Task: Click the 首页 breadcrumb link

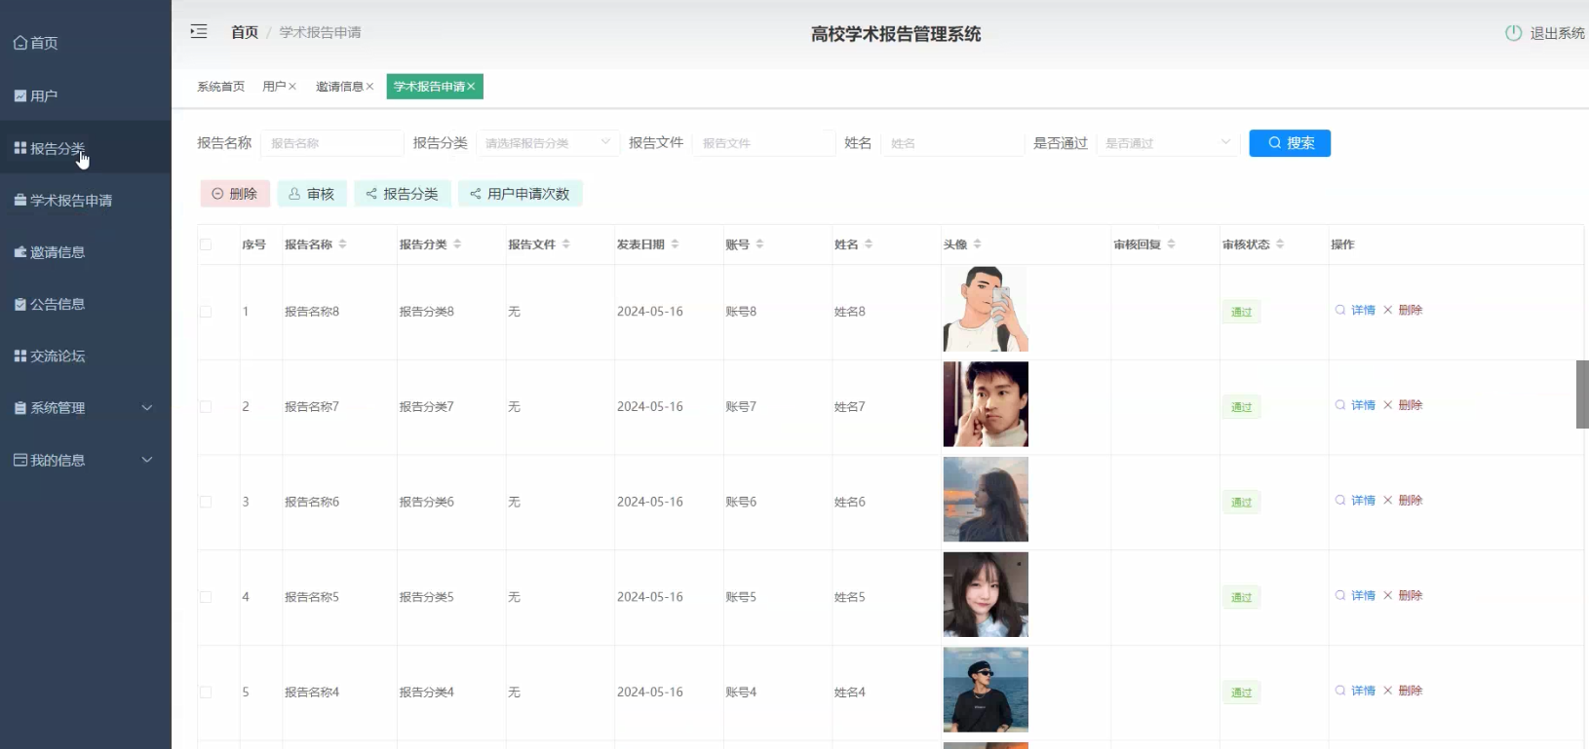Action: 245,32
